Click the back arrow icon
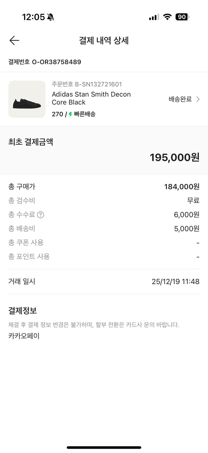The image size is (208, 453). pyautogui.click(x=14, y=40)
